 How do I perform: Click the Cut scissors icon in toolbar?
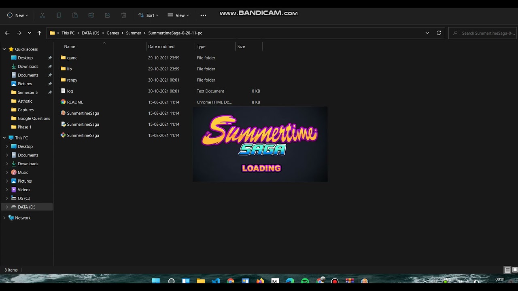pos(42,15)
